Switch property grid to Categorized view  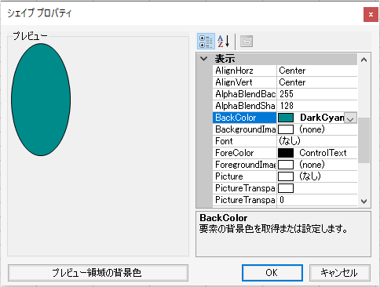206,42
